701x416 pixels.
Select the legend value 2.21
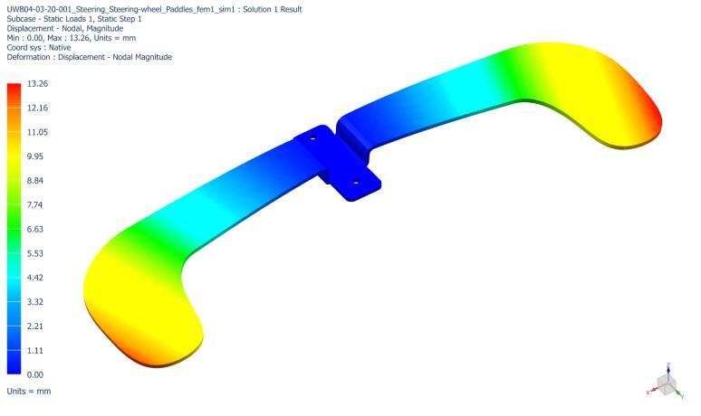(35, 326)
